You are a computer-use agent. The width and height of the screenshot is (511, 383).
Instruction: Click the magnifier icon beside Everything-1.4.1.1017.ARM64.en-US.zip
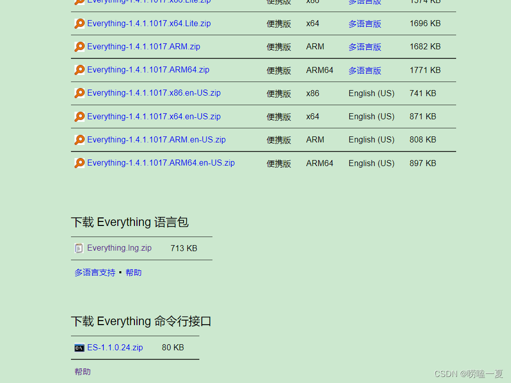point(79,163)
